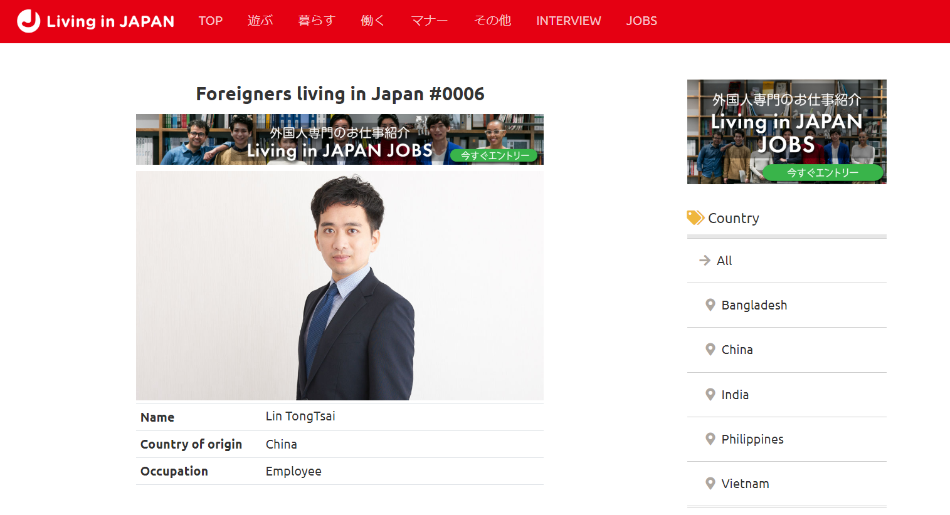Open the 暮らす menu item
950x515 pixels.
click(x=316, y=21)
